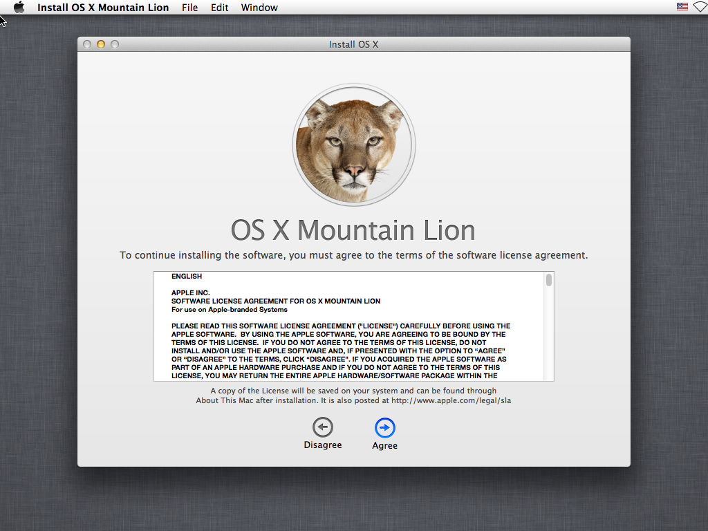
Task: Click 'APPLE INC.' line in license
Action: click(191, 292)
